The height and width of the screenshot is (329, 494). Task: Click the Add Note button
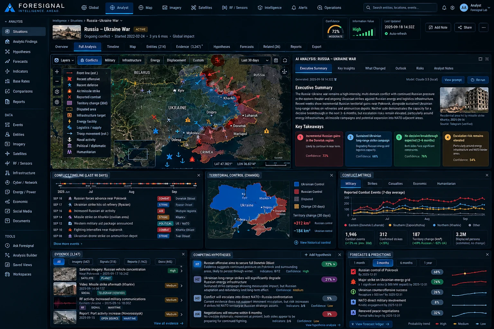438,27
